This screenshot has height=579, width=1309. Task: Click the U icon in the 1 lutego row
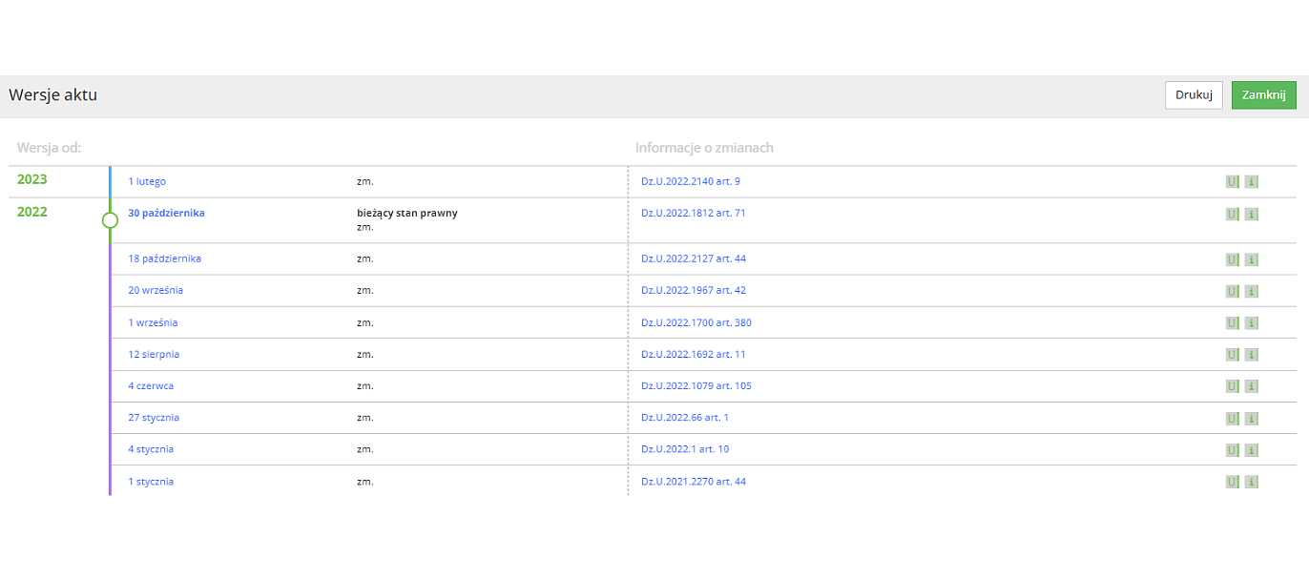click(x=1232, y=181)
